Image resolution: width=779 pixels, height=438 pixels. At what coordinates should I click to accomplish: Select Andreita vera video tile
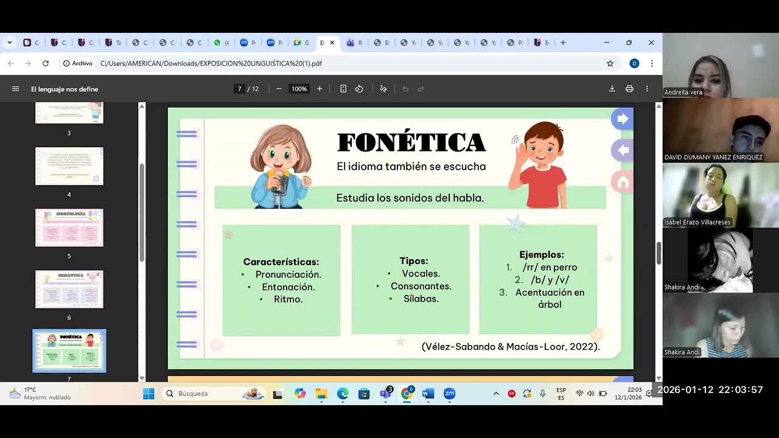coord(721,65)
